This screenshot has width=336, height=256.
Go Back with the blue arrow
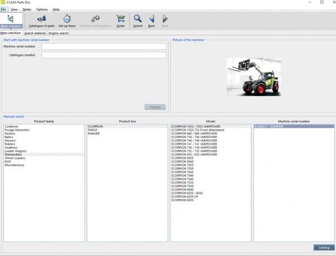pos(152,21)
